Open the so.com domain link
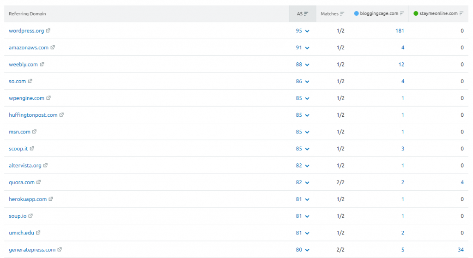Screen dimensions: 473x258 (17, 81)
